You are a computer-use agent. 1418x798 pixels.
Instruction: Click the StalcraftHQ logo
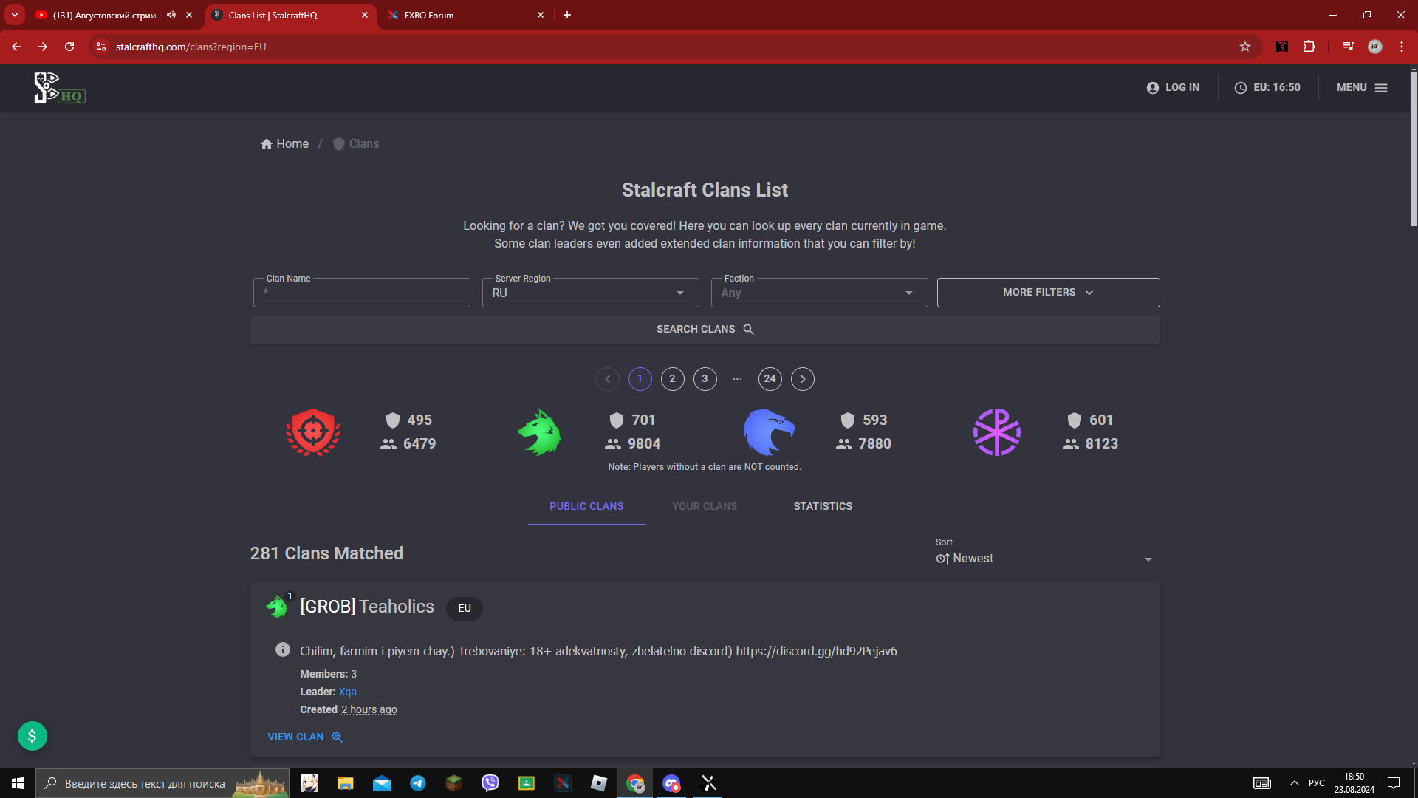click(x=59, y=88)
